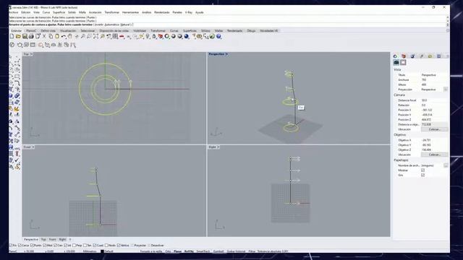Click the New file icon
Image resolution: width=463 pixels, height=260 pixels.
pos(12,36)
